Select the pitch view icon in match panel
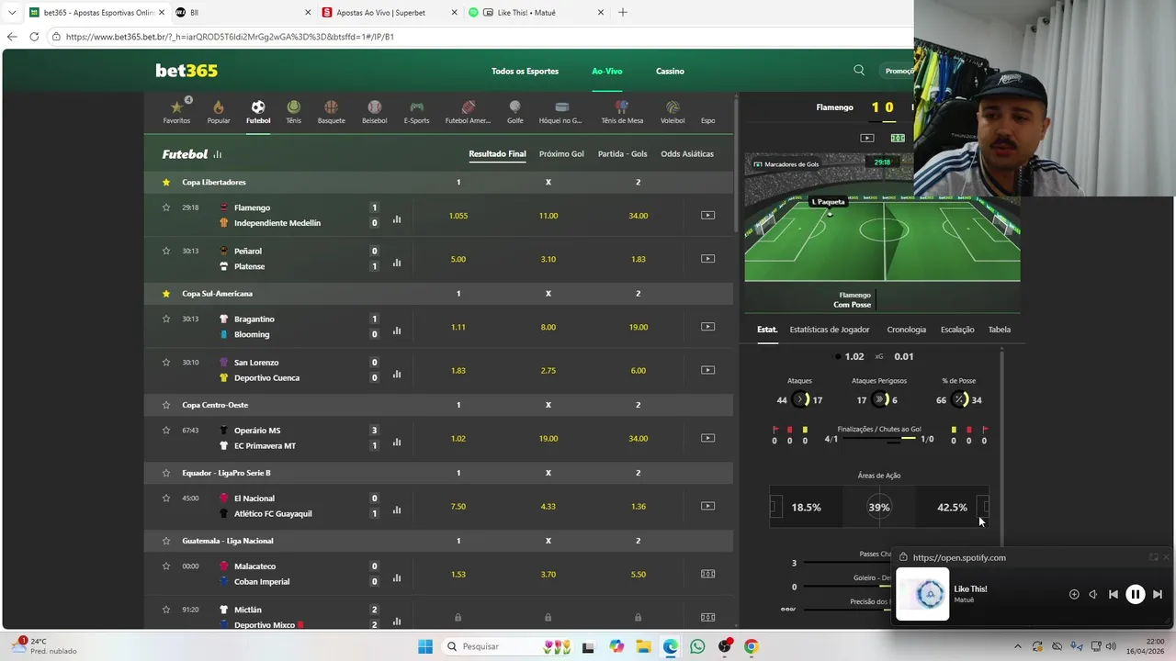The width and height of the screenshot is (1176, 661). (898, 138)
